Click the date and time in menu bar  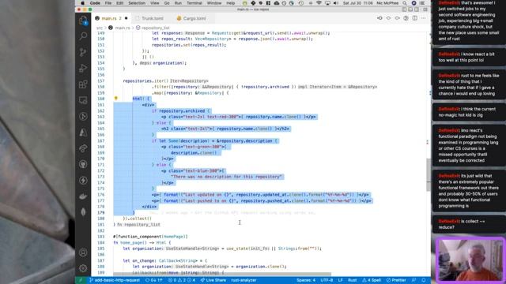(357, 3)
